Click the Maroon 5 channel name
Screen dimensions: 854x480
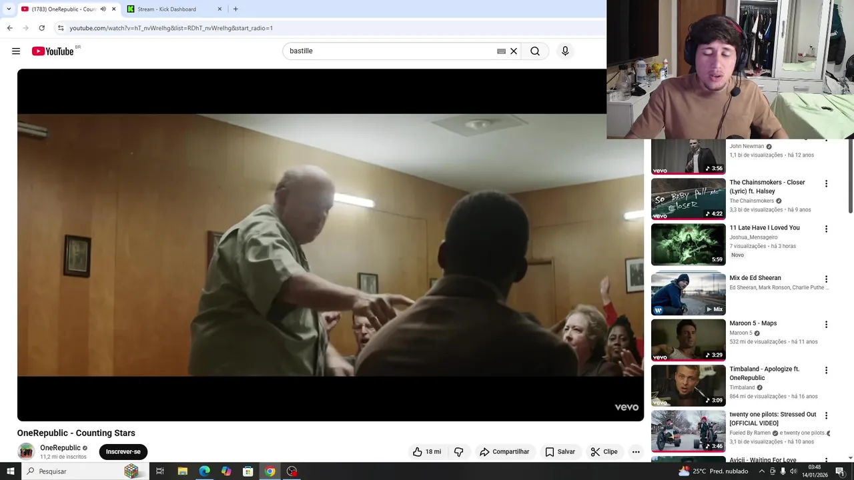click(x=741, y=333)
